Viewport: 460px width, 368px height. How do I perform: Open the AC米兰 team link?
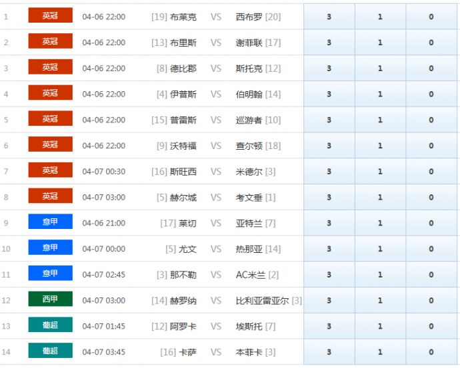[x=251, y=275]
